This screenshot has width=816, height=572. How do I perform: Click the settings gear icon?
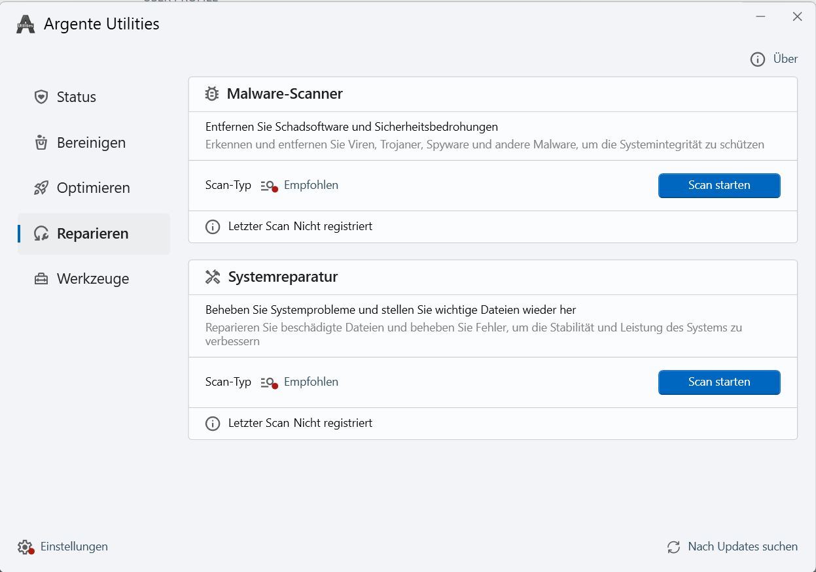click(26, 547)
